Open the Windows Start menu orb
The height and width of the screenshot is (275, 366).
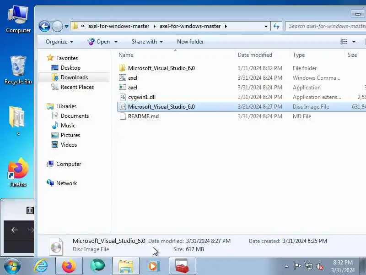tap(12, 266)
